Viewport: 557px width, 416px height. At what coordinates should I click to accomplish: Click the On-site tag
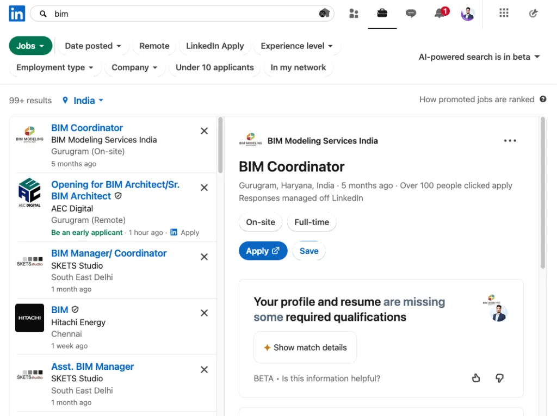click(x=261, y=222)
